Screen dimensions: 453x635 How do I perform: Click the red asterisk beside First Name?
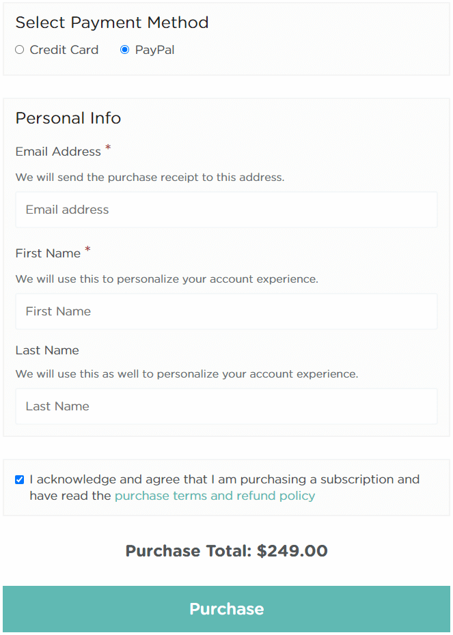[x=87, y=249]
